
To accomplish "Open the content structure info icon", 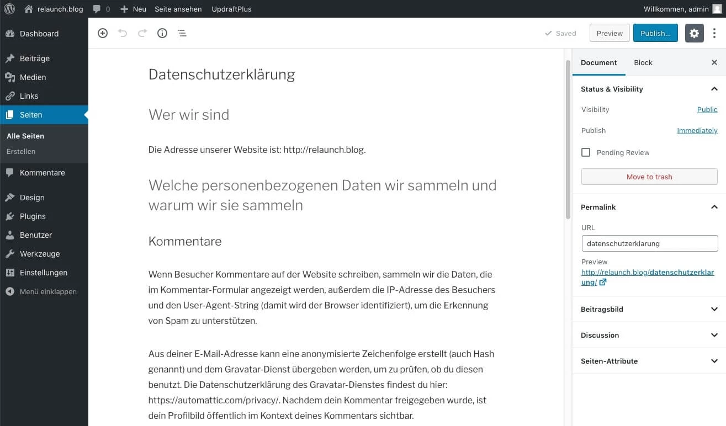I will (162, 33).
